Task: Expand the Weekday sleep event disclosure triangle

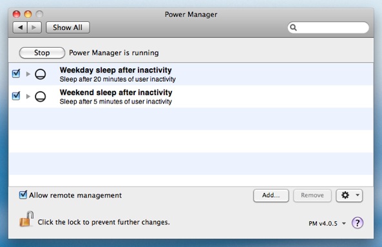Action: (28, 74)
